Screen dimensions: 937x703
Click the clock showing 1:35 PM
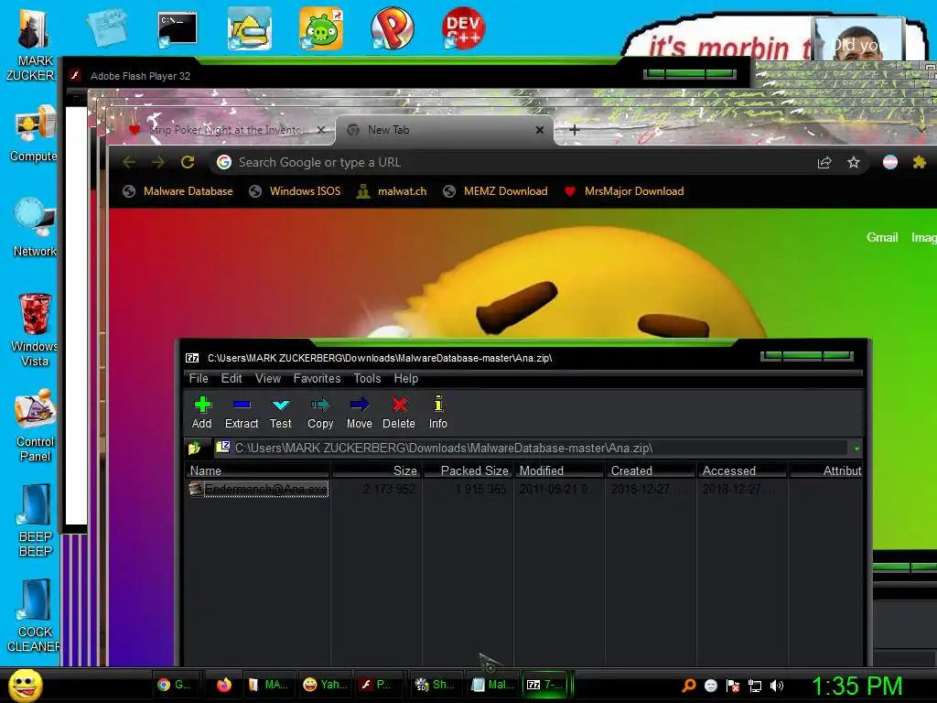[x=856, y=686]
